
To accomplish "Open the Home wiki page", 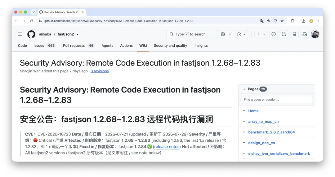I will tap(253, 111).
